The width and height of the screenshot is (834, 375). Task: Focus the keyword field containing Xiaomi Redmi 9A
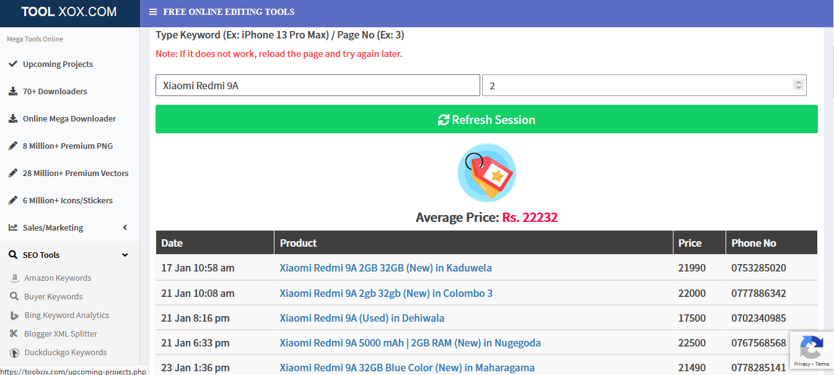pyautogui.click(x=318, y=86)
